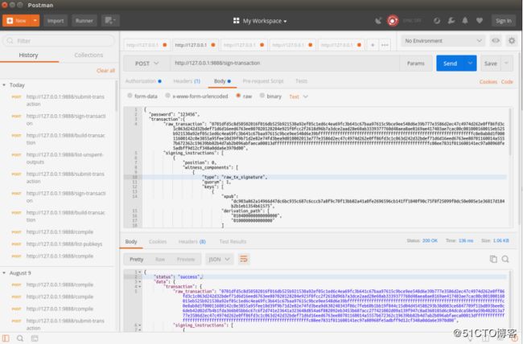Switch response view to Pretty
The image size is (523, 344).
[x=137, y=260]
